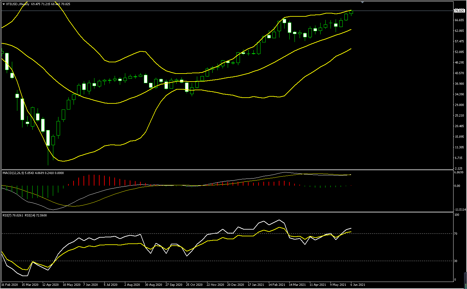Image resolution: width=467 pixels, height=289 pixels.
Task: Click the RSI(14) 72.5608 value label
Action: click(x=36, y=215)
